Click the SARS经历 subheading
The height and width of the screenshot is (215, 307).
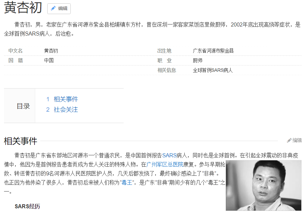[27, 206]
